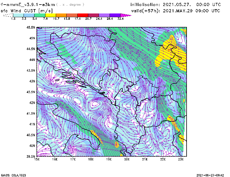Click the violet legend swatch after 28.4

(115, 15)
